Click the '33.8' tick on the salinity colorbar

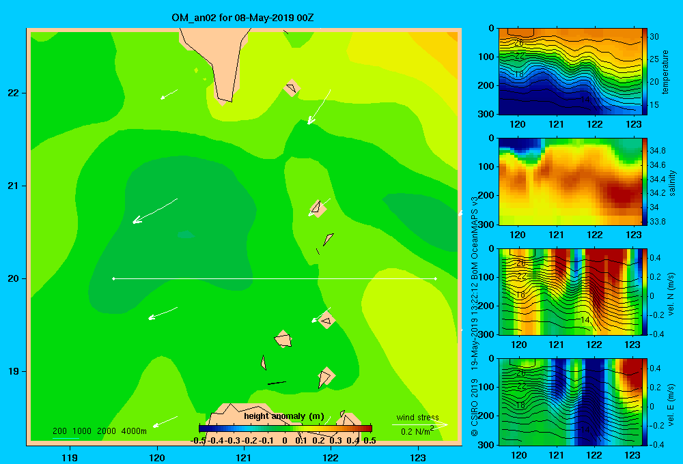(x=657, y=221)
